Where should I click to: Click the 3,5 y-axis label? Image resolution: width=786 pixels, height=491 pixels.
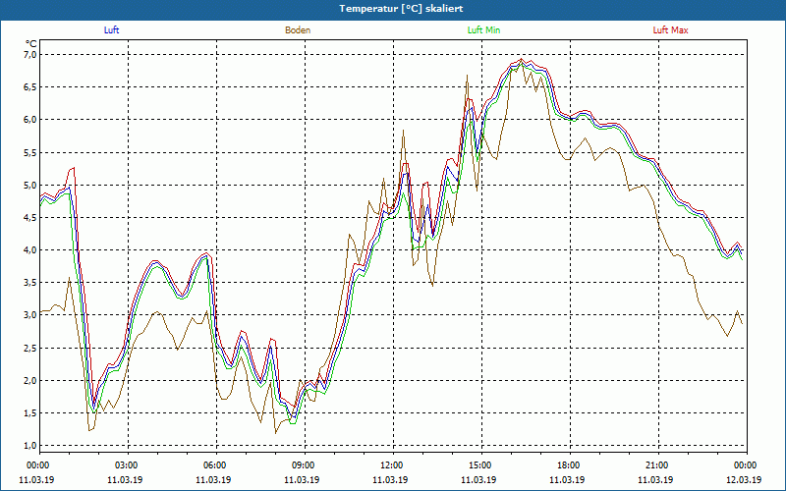[x=30, y=283]
